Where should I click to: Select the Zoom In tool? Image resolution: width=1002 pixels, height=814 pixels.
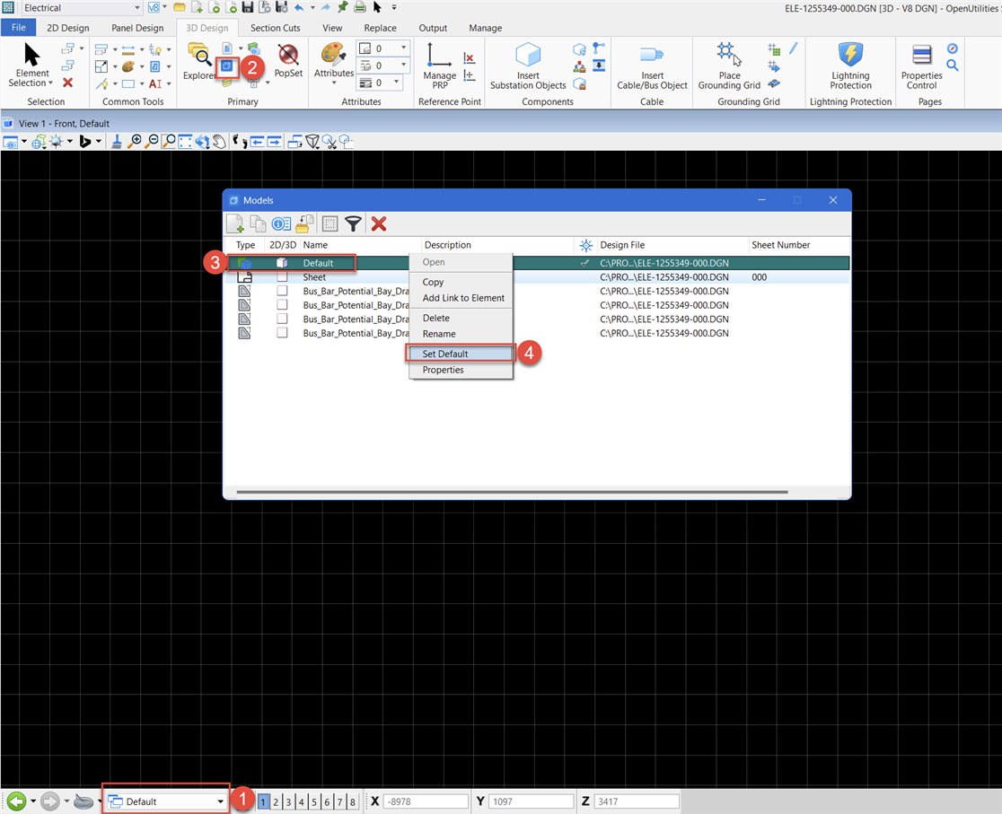[134, 141]
